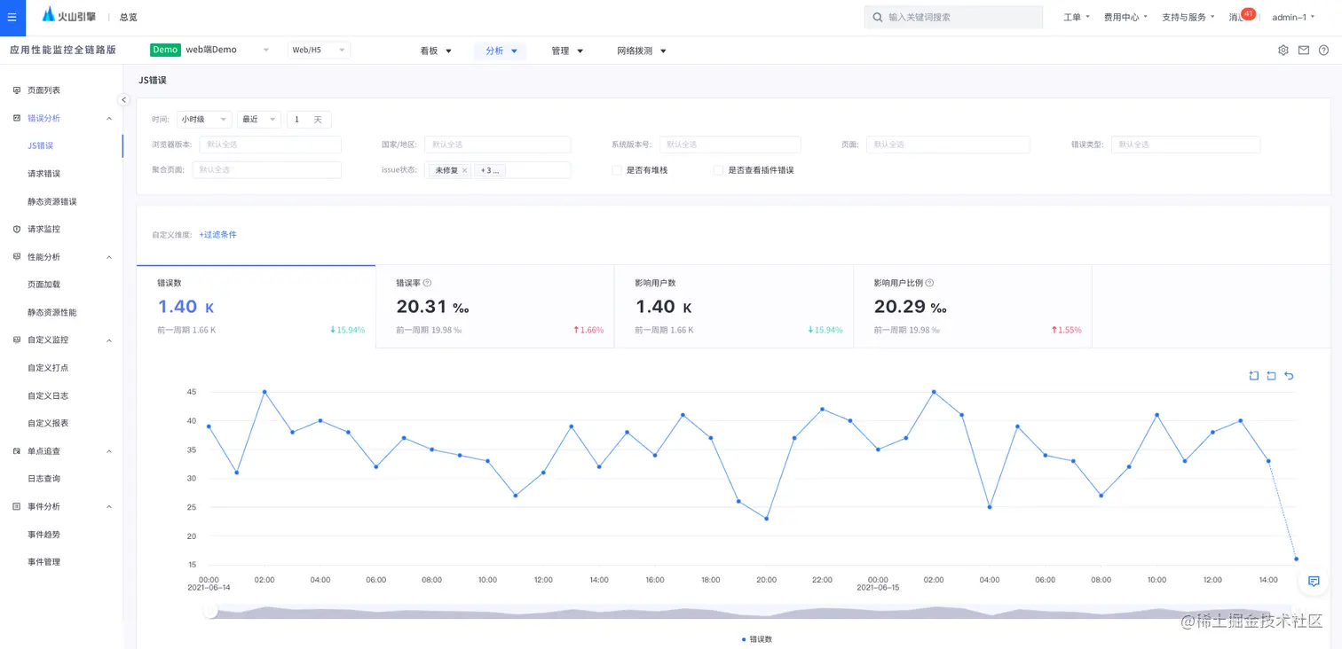1342x649 pixels.
Task: Open the 总览 overview link
Action: click(128, 18)
